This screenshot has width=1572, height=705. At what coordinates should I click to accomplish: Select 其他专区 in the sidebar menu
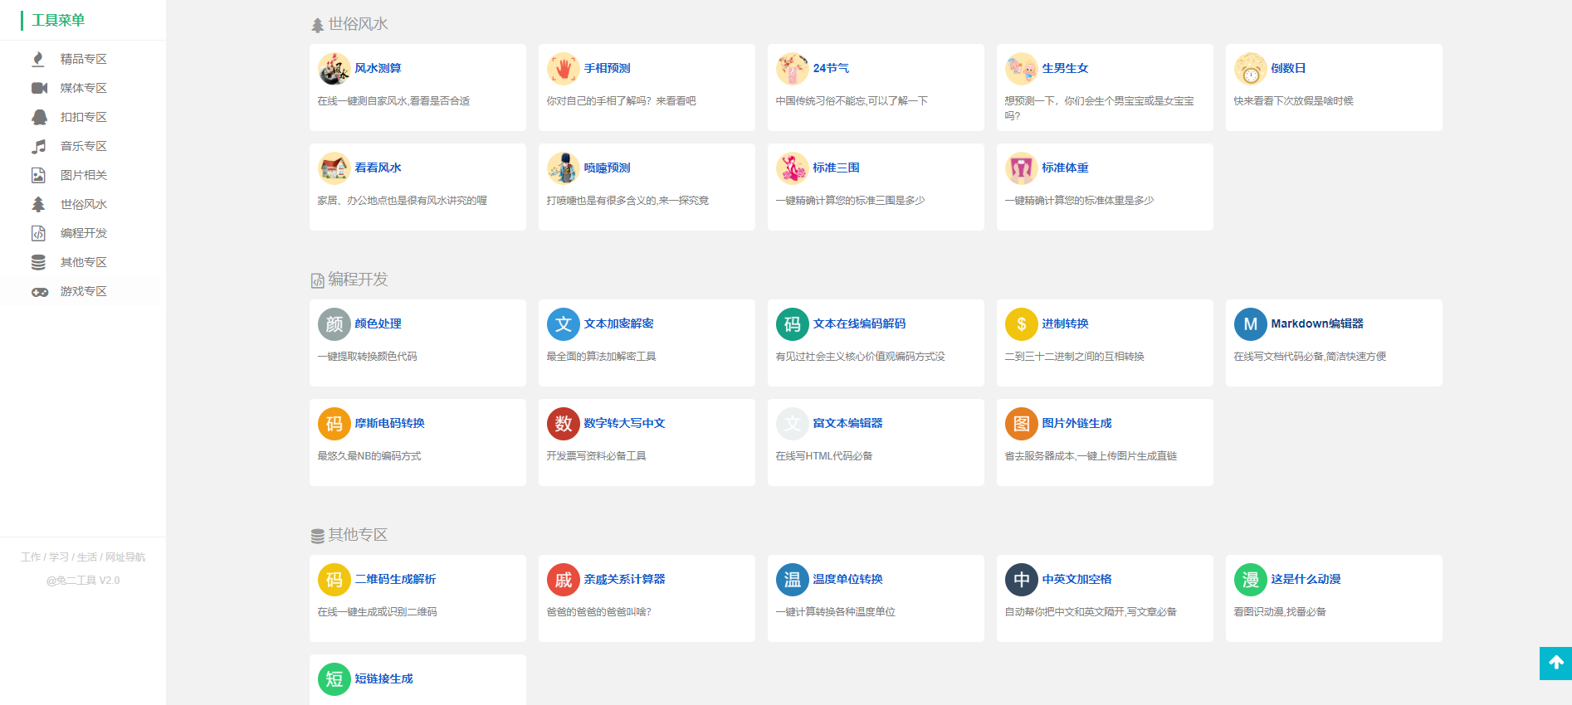point(83,262)
